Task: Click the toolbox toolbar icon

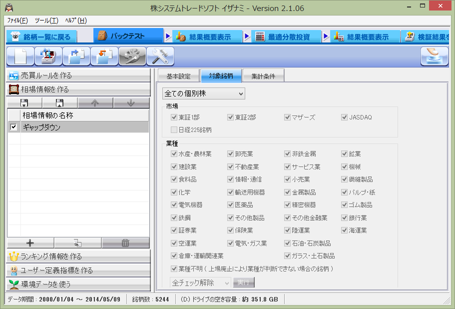Action: click(48, 56)
